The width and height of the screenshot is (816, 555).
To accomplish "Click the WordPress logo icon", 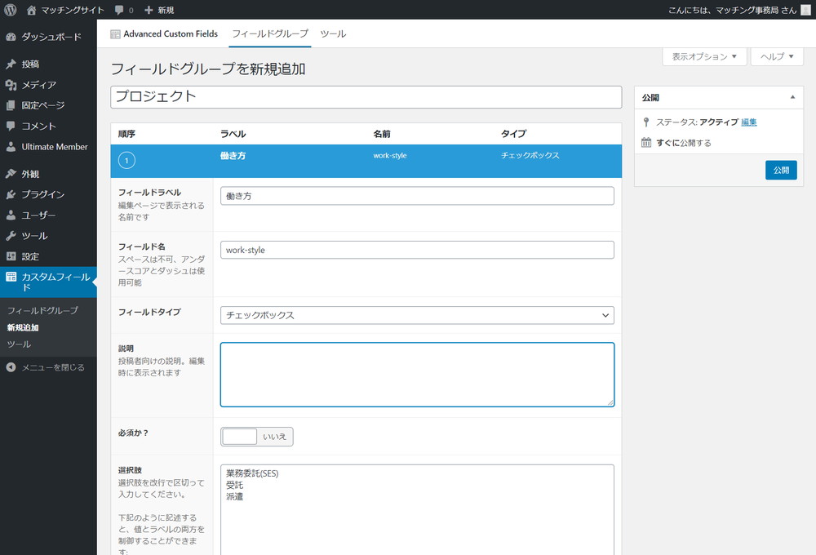I will pos(10,10).
